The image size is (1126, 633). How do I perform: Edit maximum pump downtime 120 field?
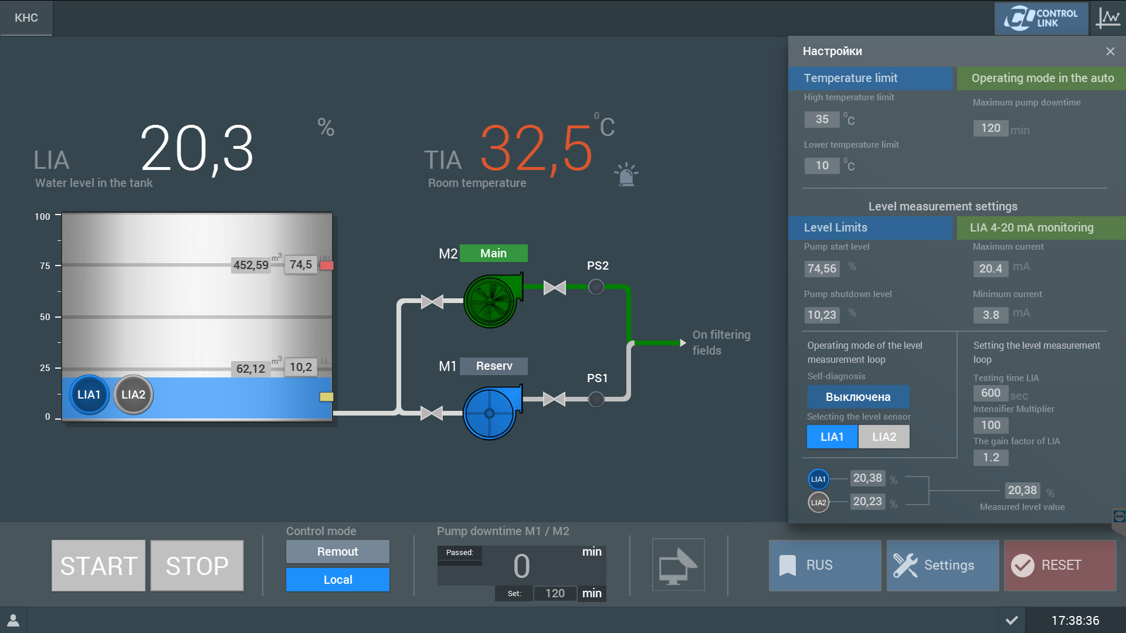tap(991, 128)
